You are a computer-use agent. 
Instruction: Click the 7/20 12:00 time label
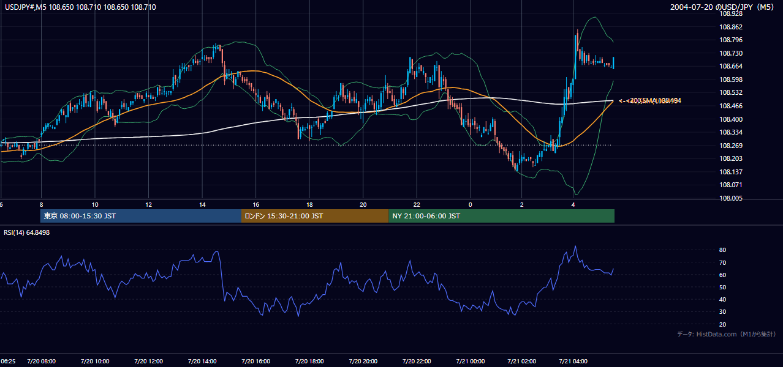click(x=148, y=361)
